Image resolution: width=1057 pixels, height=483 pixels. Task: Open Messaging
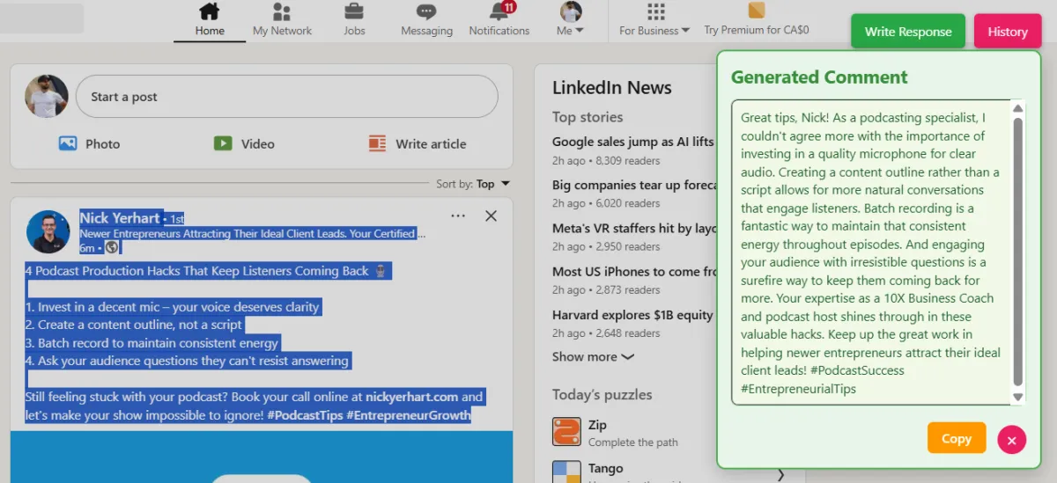point(426,20)
